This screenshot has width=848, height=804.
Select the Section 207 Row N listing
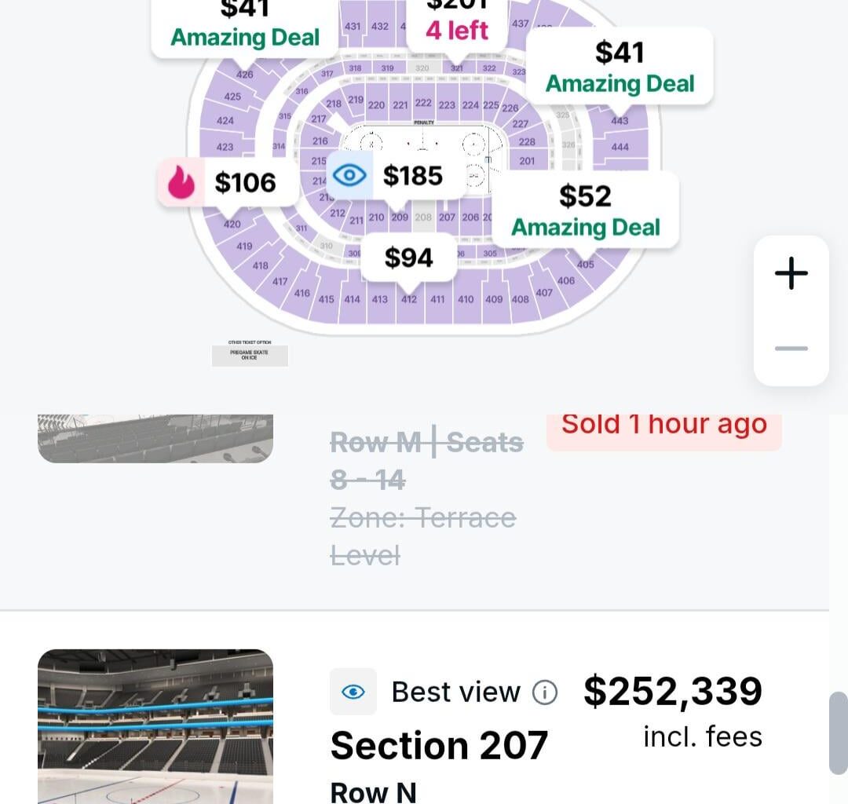tap(440, 744)
